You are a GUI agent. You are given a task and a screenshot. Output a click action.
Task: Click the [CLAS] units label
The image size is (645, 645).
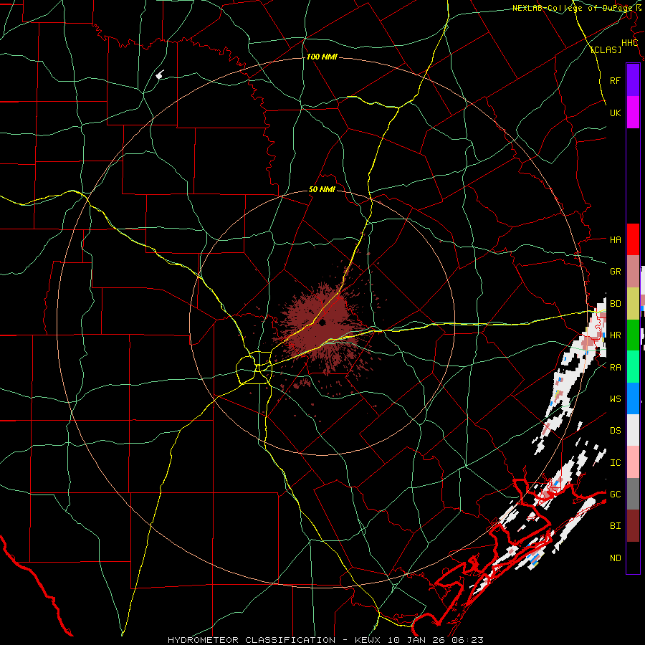[606, 49]
